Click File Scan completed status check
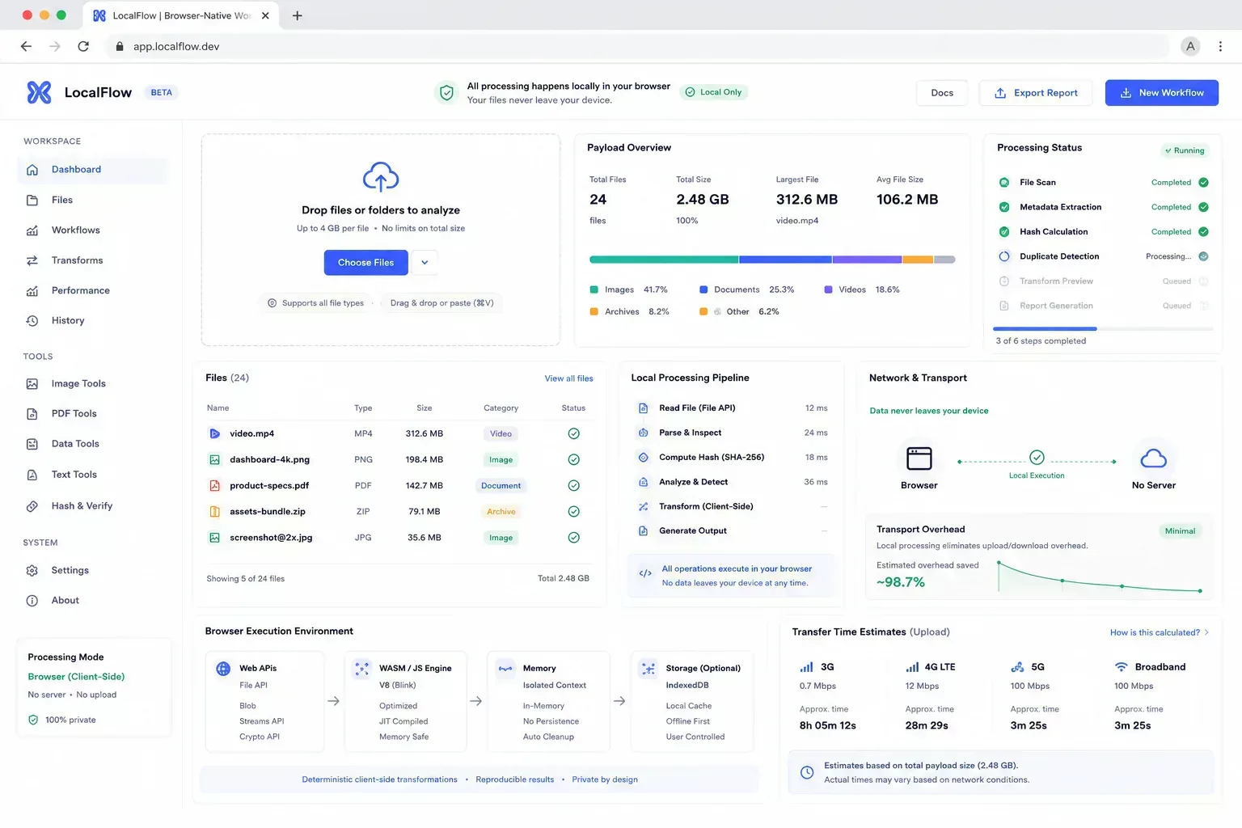 point(1203,183)
